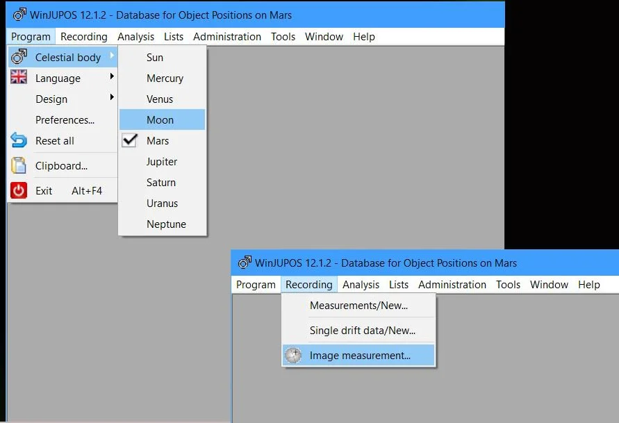Choose Single drift data/New... from Recording menu
Viewport: 619px width, 423px height.
point(358,330)
